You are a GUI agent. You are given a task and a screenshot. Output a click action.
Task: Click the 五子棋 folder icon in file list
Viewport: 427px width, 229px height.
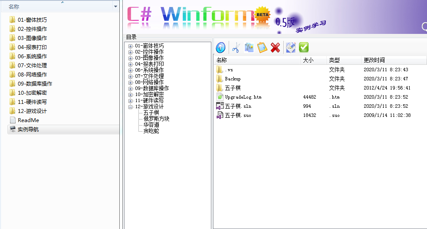pyautogui.click(x=220, y=88)
